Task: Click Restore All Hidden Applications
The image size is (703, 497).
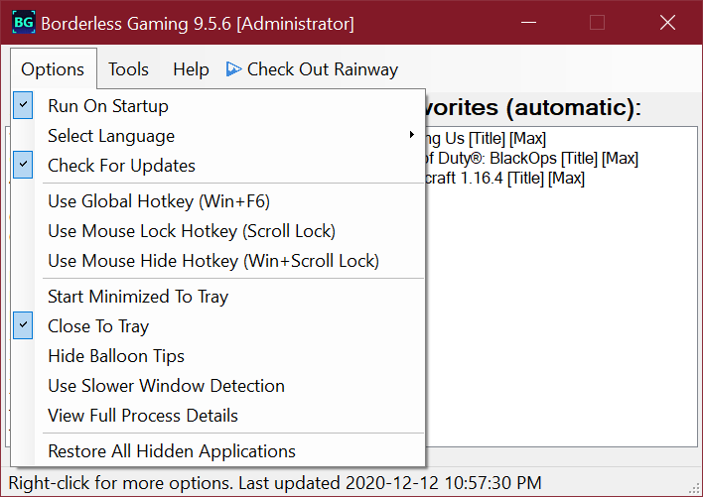Action: [171, 451]
